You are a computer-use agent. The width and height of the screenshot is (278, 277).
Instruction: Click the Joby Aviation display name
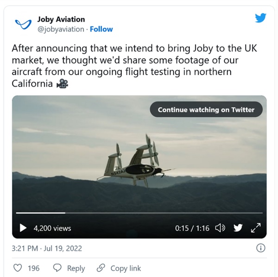(61, 19)
